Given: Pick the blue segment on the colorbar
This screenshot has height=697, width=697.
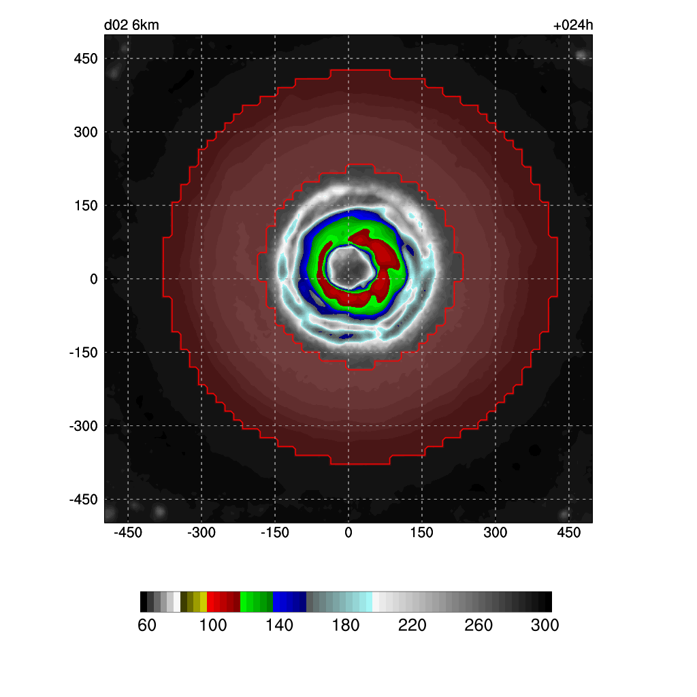Looking at the screenshot, I should [283, 602].
